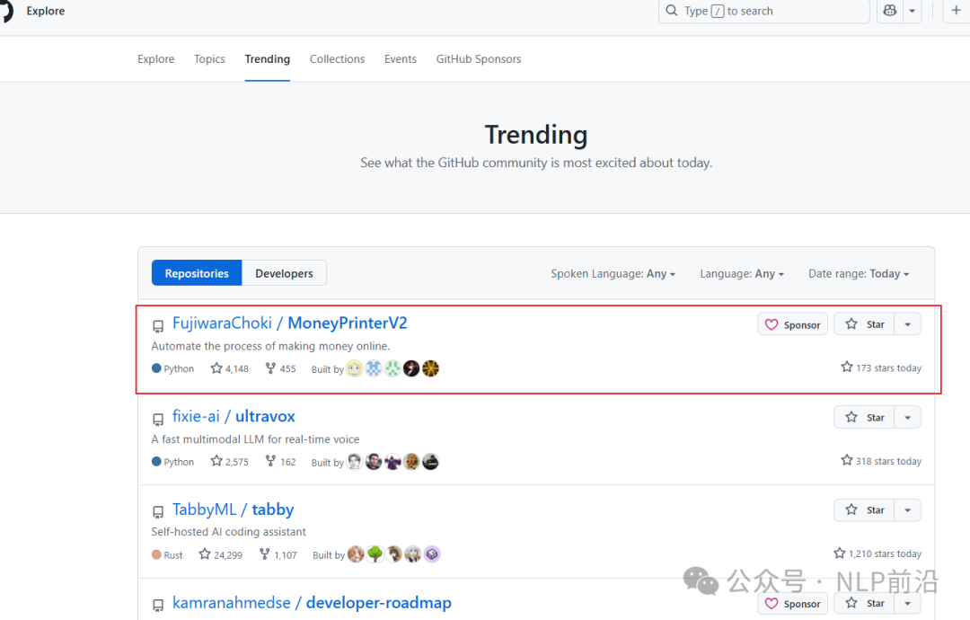
Task: View tabby stargazers count 24,299
Action: pyautogui.click(x=220, y=555)
